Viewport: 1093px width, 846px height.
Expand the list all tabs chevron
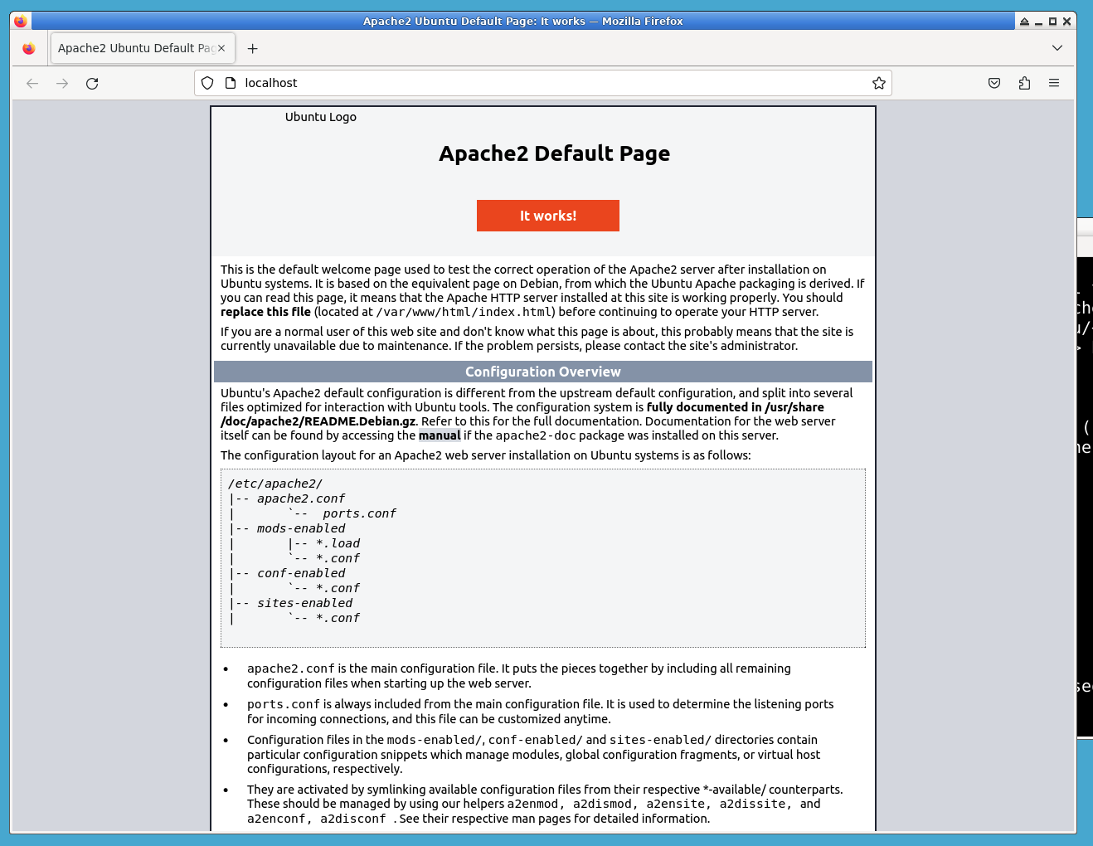pyautogui.click(x=1057, y=48)
